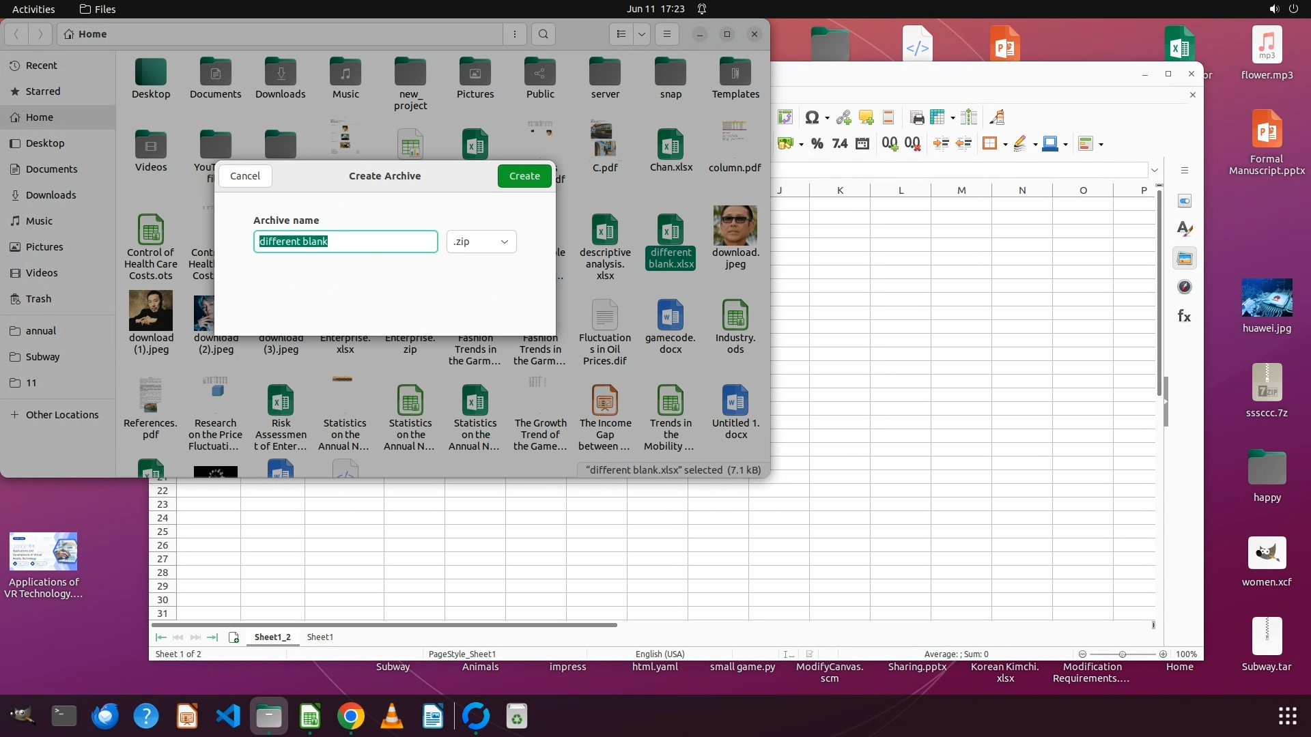Viewport: 1311px width, 737px height.
Task: Switch to the Sheet1 tab
Action: tap(320, 637)
